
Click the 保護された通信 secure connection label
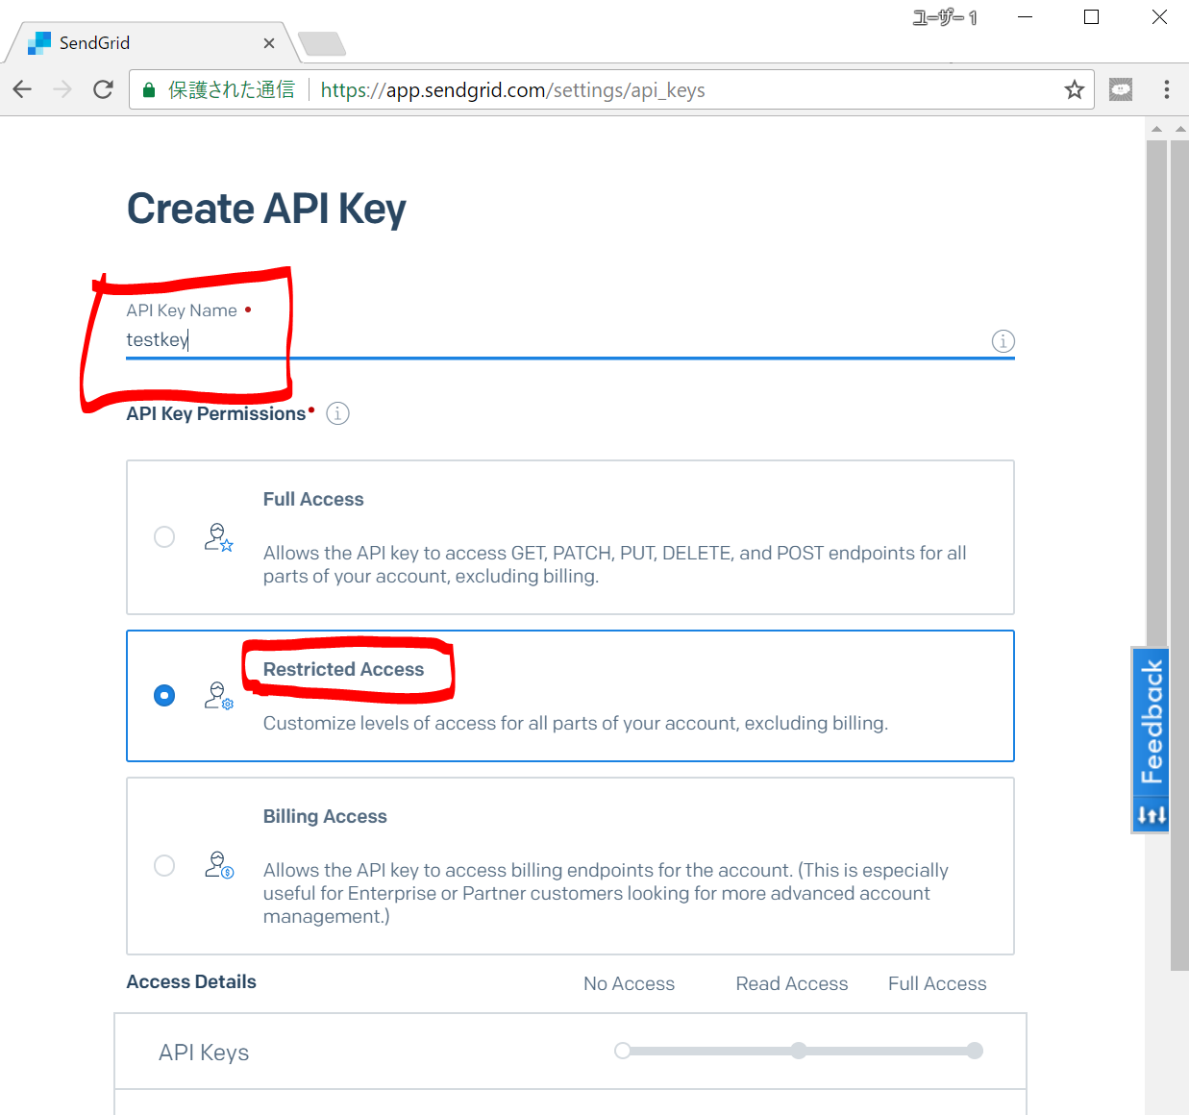click(x=231, y=88)
